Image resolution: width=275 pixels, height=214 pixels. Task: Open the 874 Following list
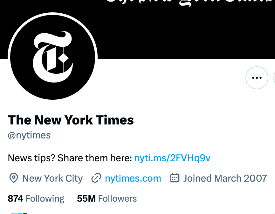pos(36,198)
